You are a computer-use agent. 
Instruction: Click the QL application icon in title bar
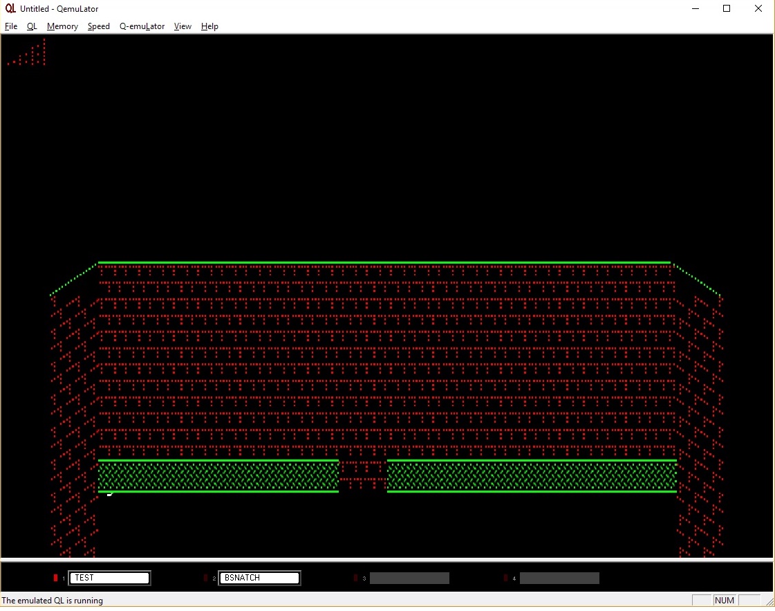coord(10,8)
